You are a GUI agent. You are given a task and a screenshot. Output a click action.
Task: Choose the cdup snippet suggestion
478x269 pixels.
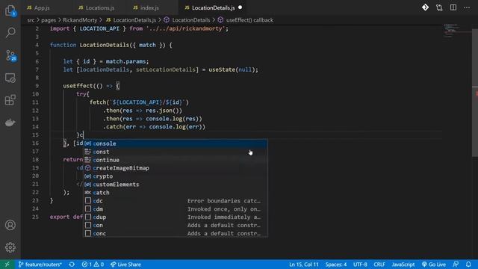coord(176,217)
